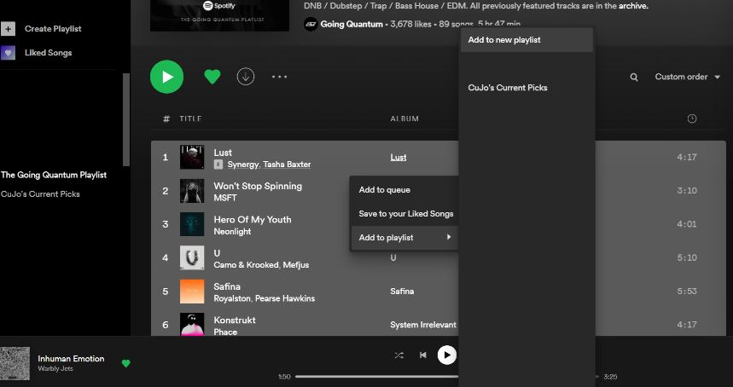
Task: Open the archive link in description
Action: [x=633, y=6]
